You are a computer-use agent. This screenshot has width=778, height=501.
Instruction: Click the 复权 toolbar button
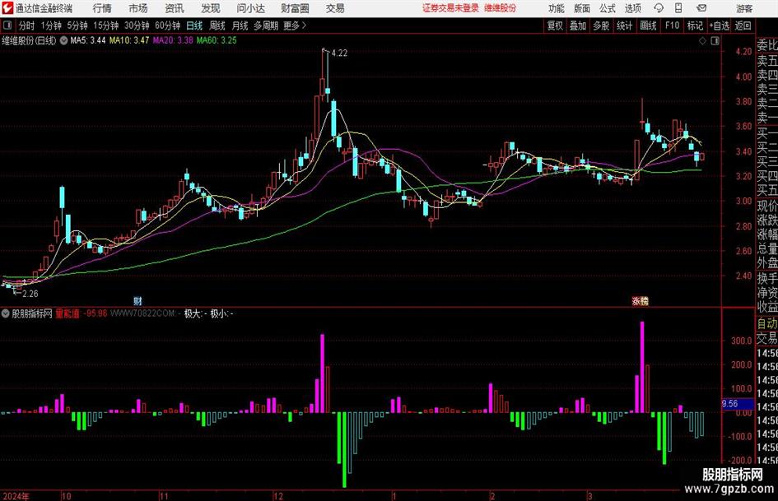pos(555,26)
